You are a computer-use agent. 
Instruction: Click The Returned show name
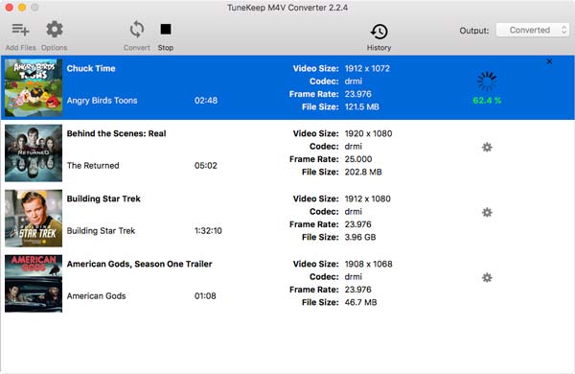pos(93,166)
